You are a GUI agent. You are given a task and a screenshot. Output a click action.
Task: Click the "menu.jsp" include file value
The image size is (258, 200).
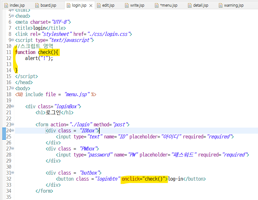click(x=77, y=94)
